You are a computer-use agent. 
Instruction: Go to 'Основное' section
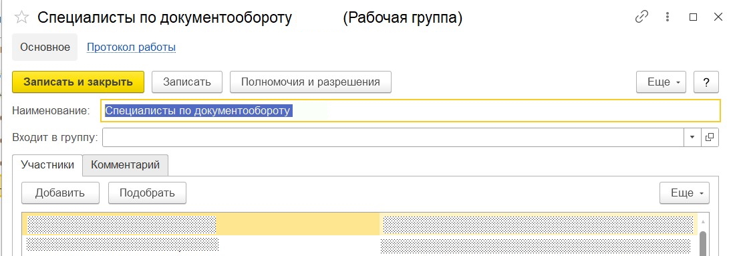[45, 47]
